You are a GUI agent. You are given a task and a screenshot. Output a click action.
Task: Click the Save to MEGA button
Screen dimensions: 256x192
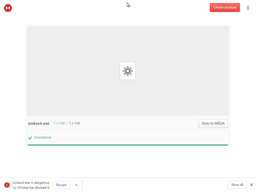tap(213, 123)
